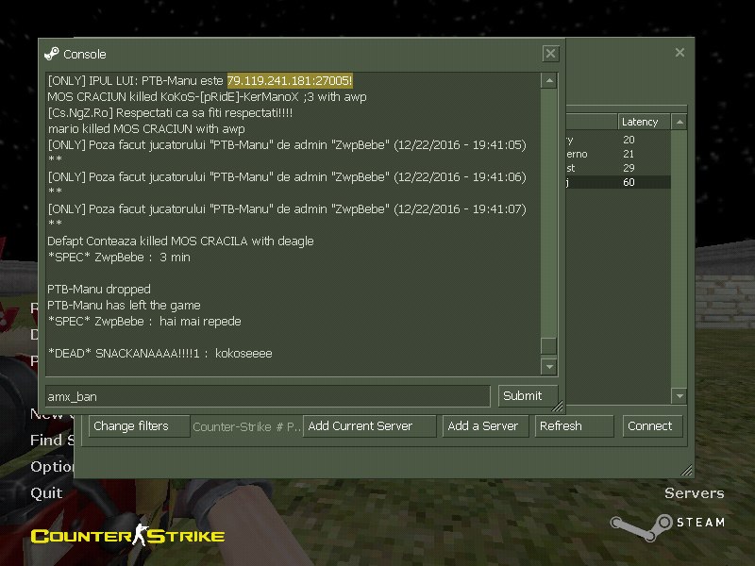Click the server list scroll down arrow
Screen dimensions: 755x566
pyautogui.click(x=679, y=396)
